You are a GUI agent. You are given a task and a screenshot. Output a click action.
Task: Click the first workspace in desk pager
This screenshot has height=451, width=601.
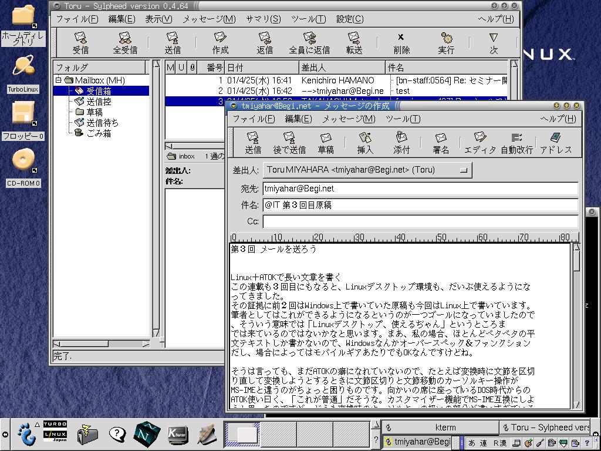[242, 434]
